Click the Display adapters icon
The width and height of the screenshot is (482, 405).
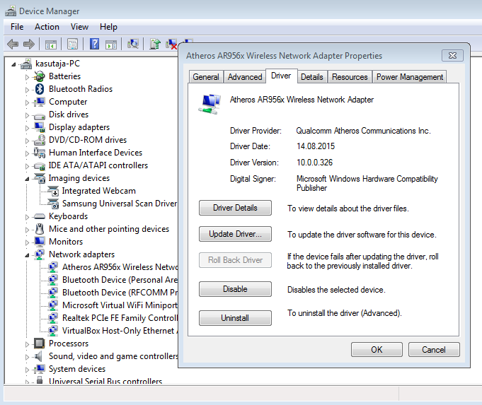pyautogui.click(x=40, y=127)
